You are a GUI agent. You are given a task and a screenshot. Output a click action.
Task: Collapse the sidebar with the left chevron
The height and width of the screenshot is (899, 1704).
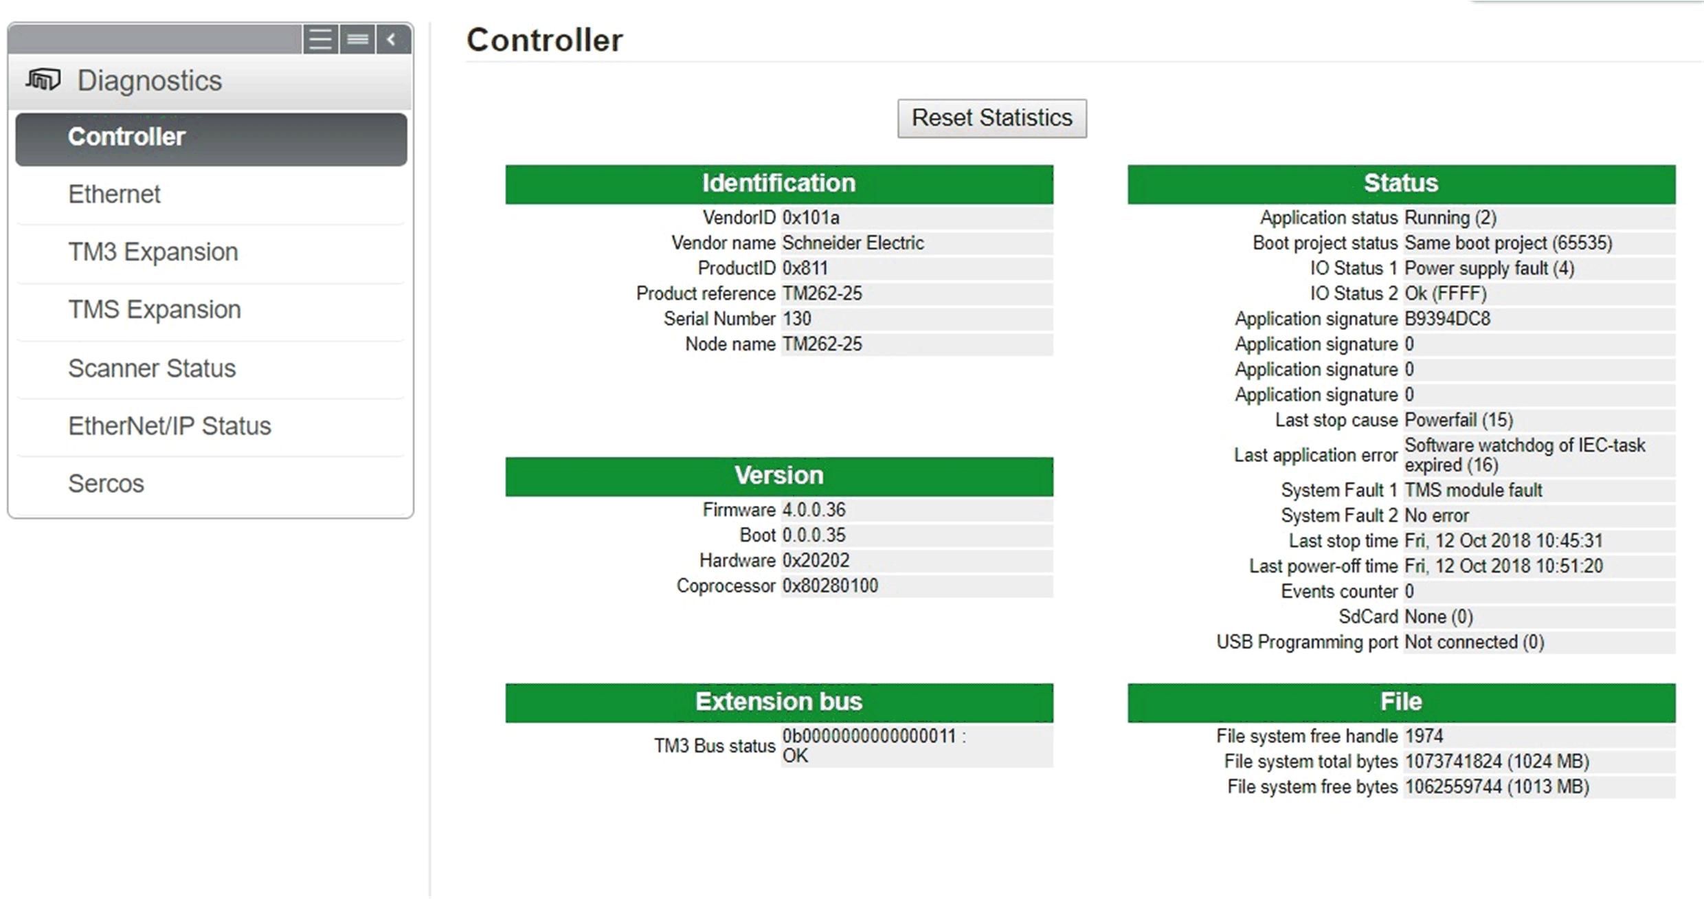tap(393, 39)
